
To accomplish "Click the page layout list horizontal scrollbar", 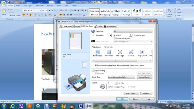I will coord(116,61).
